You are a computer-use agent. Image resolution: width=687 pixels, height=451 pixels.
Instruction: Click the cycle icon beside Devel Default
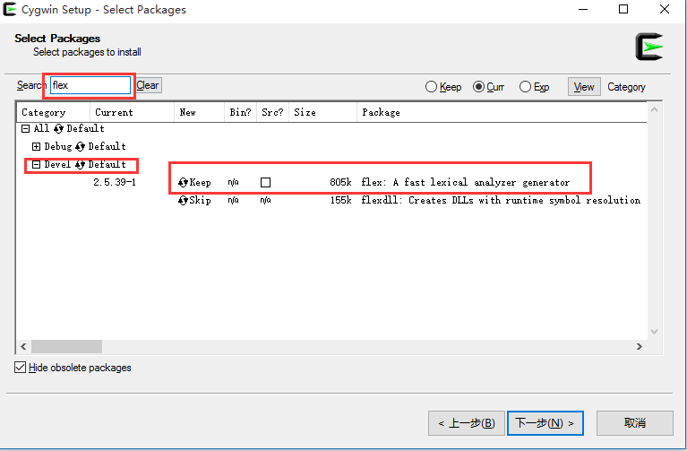tap(80, 164)
